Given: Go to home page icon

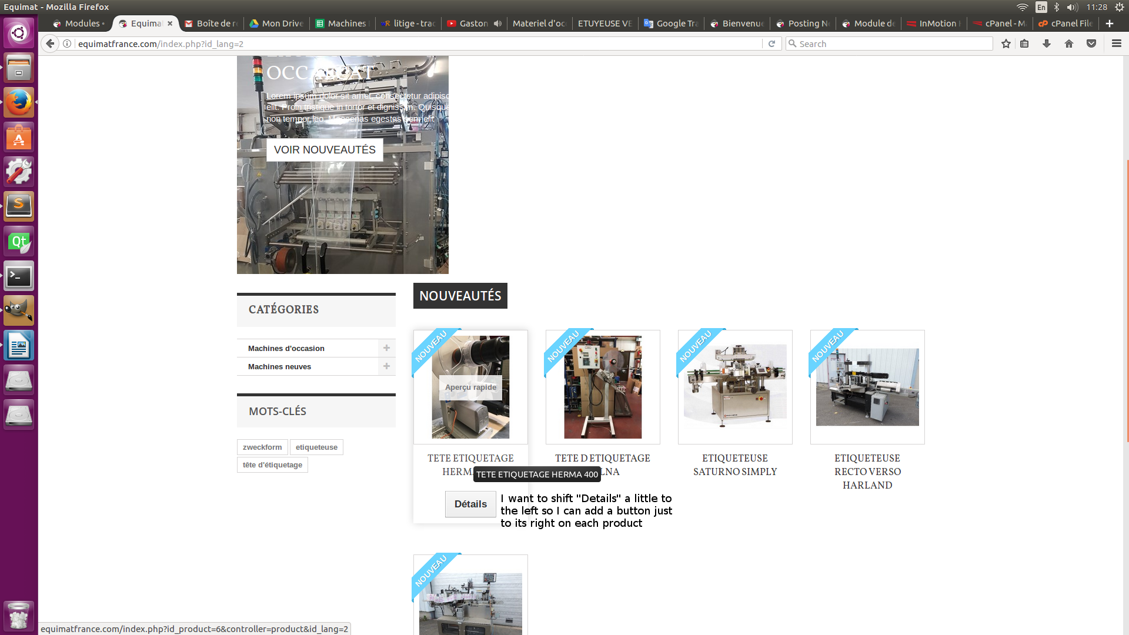Looking at the screenshot, I should pos(1069,44).
